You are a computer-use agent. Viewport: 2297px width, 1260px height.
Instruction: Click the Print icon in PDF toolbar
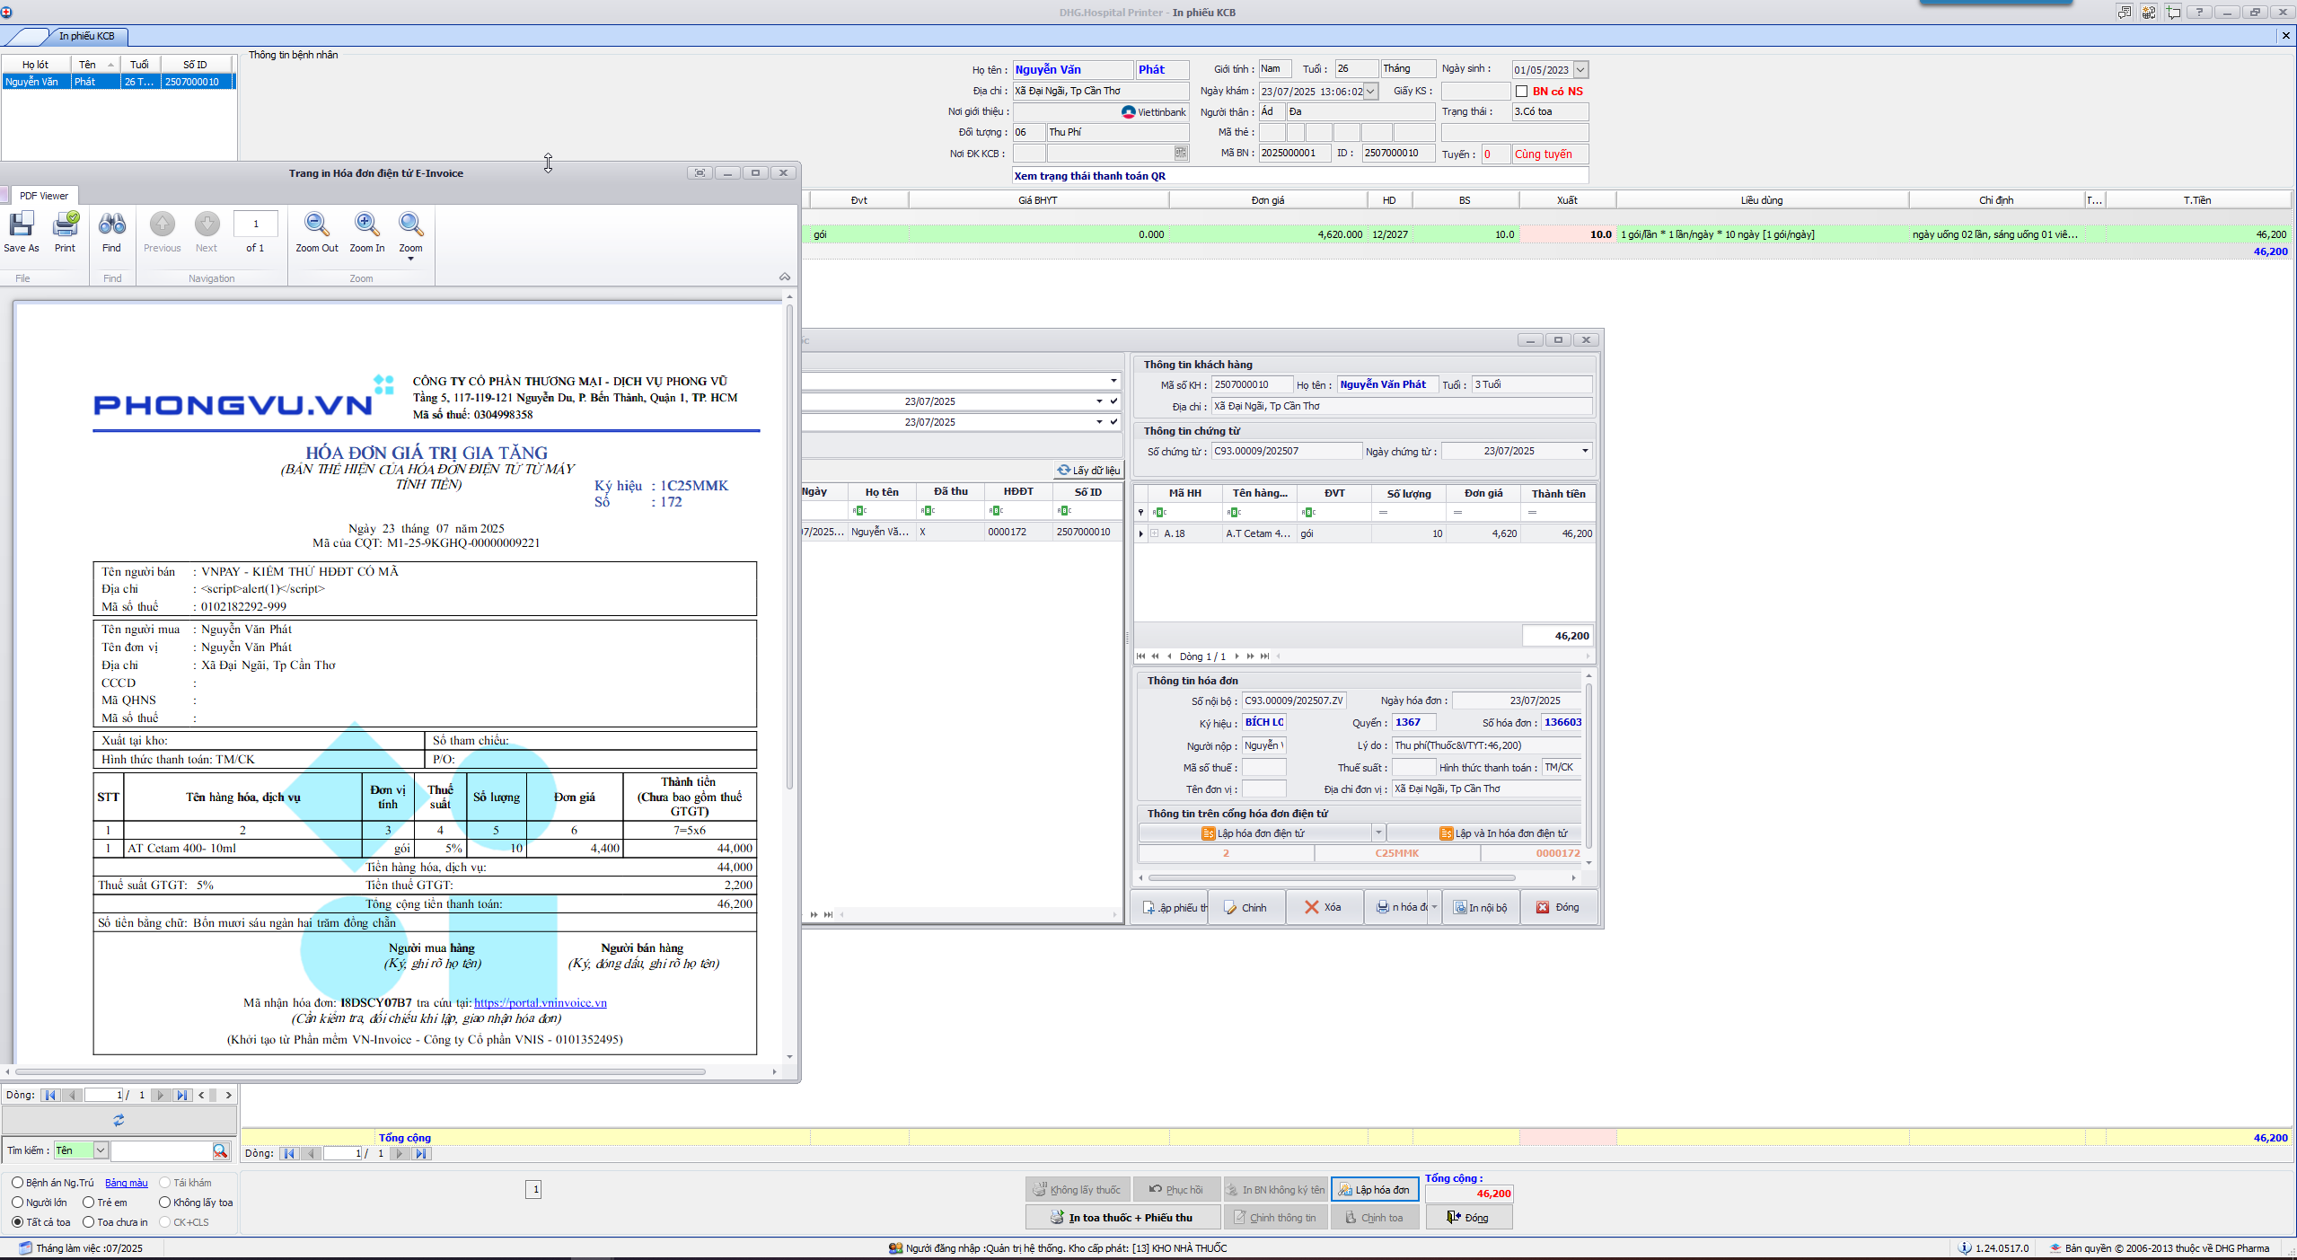pos(66,225)
